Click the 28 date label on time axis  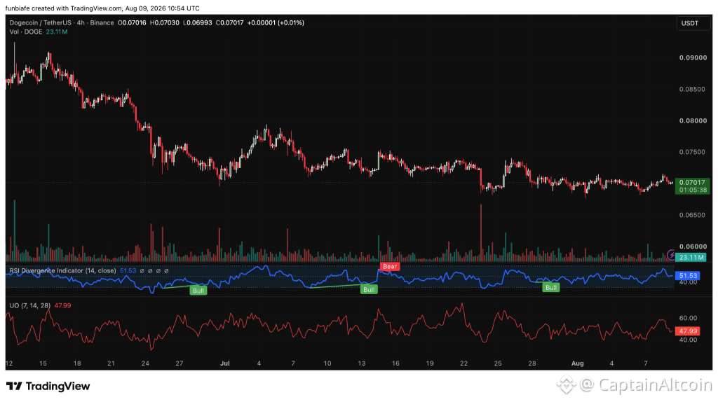click(x=532, y=363)
